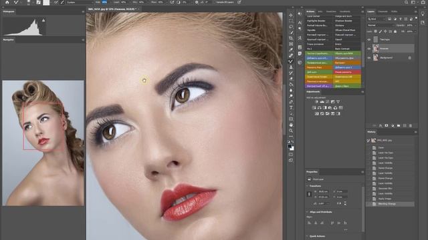
Task: Select the Histogram panel tab
Action: pos(9,12)
